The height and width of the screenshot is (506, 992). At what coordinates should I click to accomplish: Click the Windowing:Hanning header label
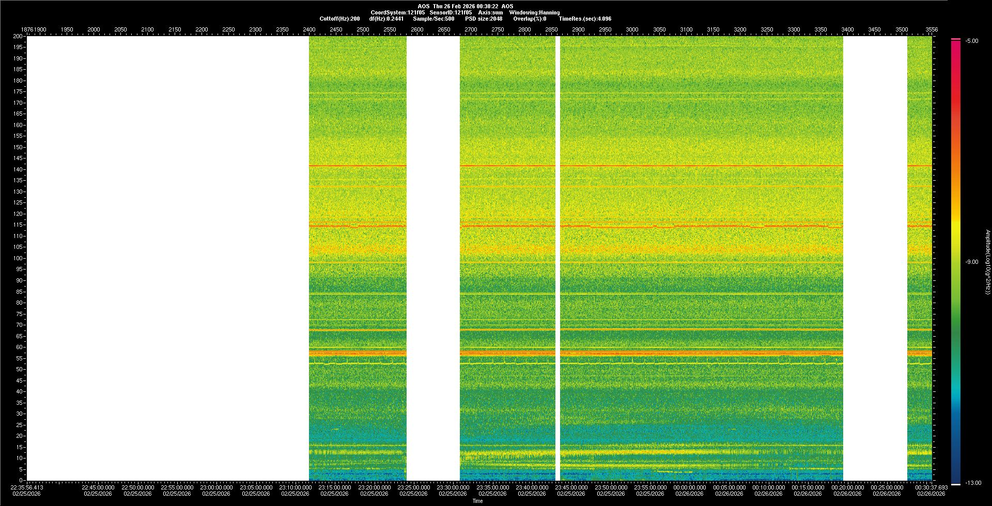[534, 12]
